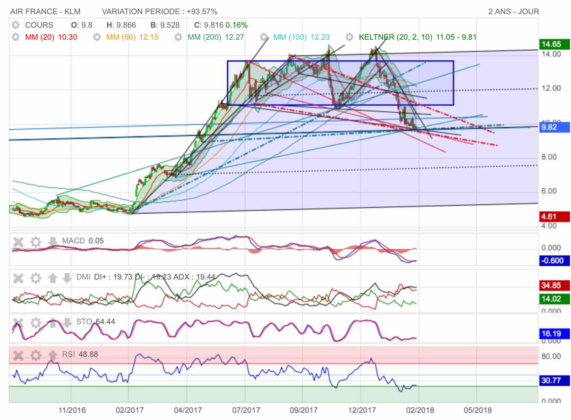Image resolution: width=571 pixels, height=420 pixels.
Task: Move MACD panel down with arrow icon
Action: coord(53,241)
